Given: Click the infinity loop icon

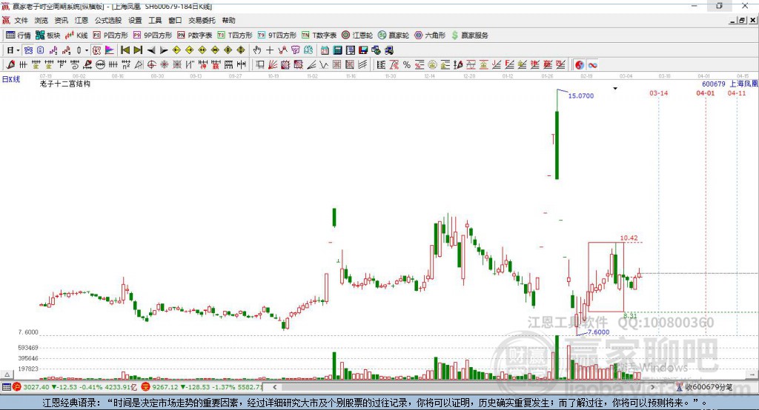Looking at the screenshot, I should point(593,65).
